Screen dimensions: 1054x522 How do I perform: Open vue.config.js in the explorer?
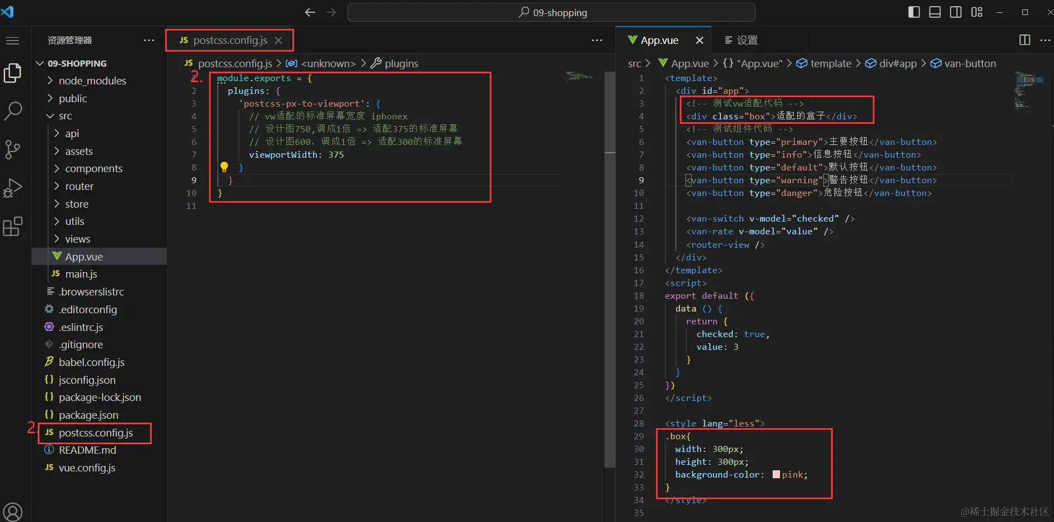100,468
